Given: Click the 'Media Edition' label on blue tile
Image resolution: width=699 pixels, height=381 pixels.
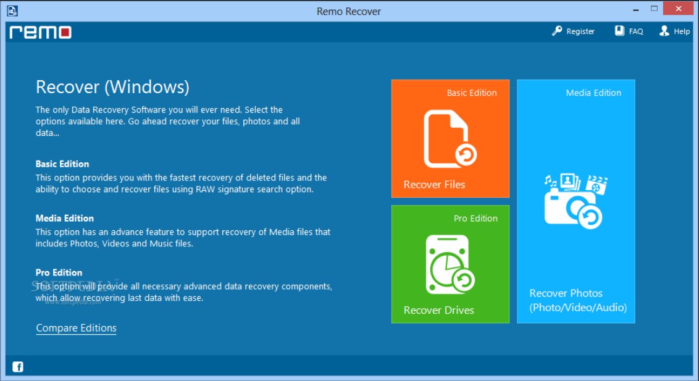Looking at the screenshot, I should pyautogui.click(x=593, y=93).
